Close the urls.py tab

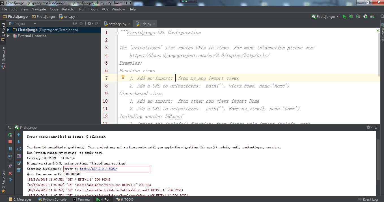154,24
